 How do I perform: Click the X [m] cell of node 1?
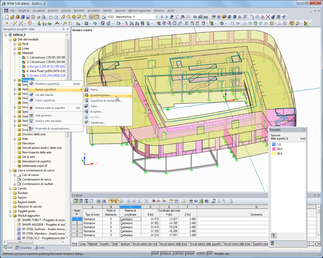pyautogui.click(x=150, y=219)
